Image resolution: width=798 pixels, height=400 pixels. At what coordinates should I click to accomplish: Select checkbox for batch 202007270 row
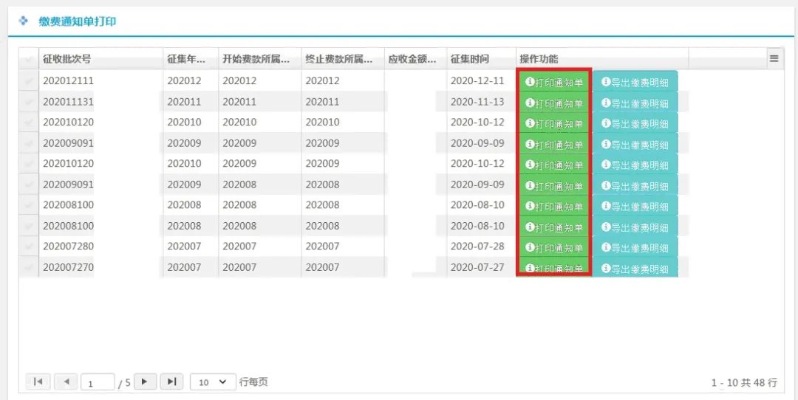point(29,267)
